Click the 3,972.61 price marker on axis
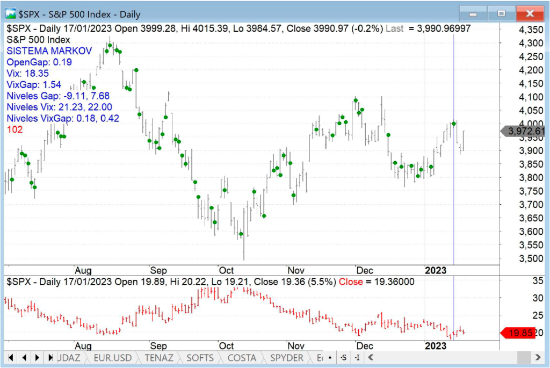Image resolution: width=550 pixels, height=368 pixels. click(523, 131)
